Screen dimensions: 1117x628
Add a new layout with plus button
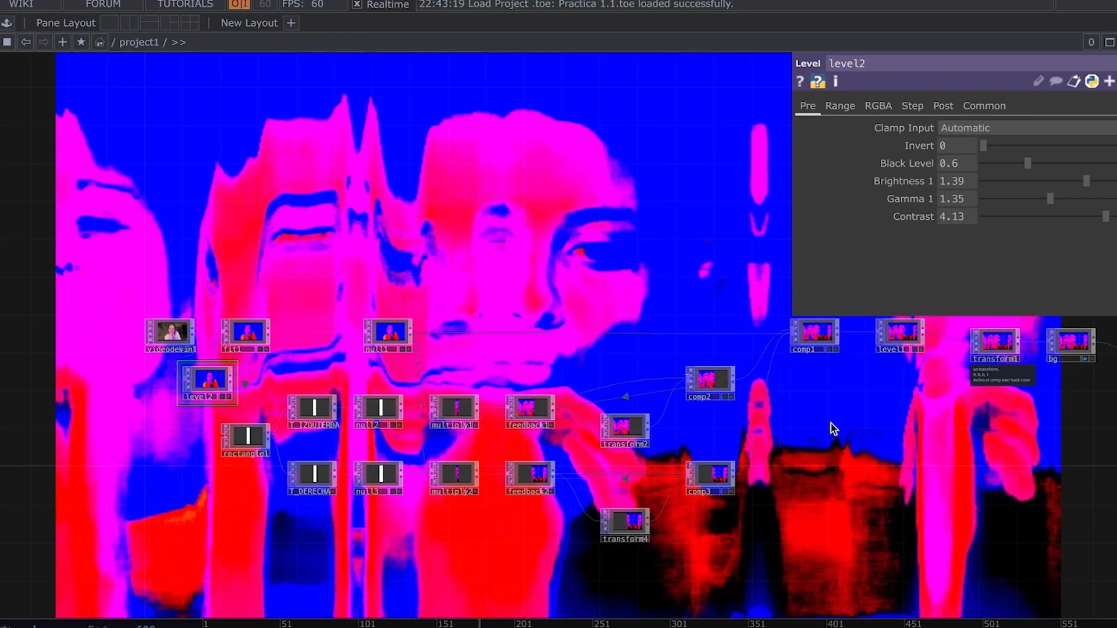291,23
